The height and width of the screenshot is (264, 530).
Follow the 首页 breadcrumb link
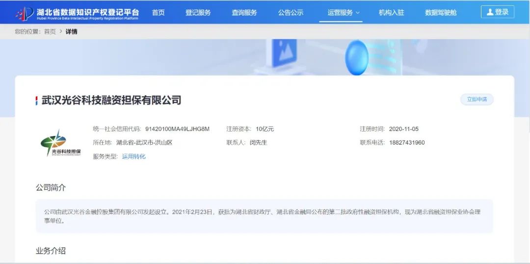click(x=50, y=31)
